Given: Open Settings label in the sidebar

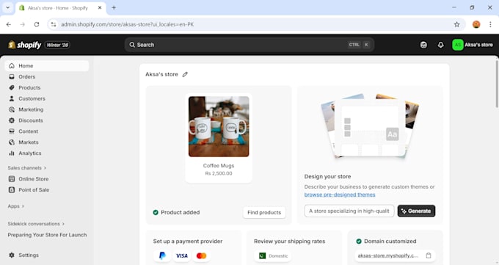Looking at the screenshot, I should click(x=29, y=255).
